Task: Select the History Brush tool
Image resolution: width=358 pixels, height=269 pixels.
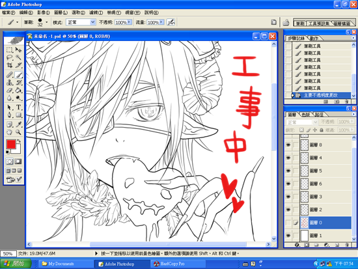Action: pyautogui.click(x=18, y=82)
